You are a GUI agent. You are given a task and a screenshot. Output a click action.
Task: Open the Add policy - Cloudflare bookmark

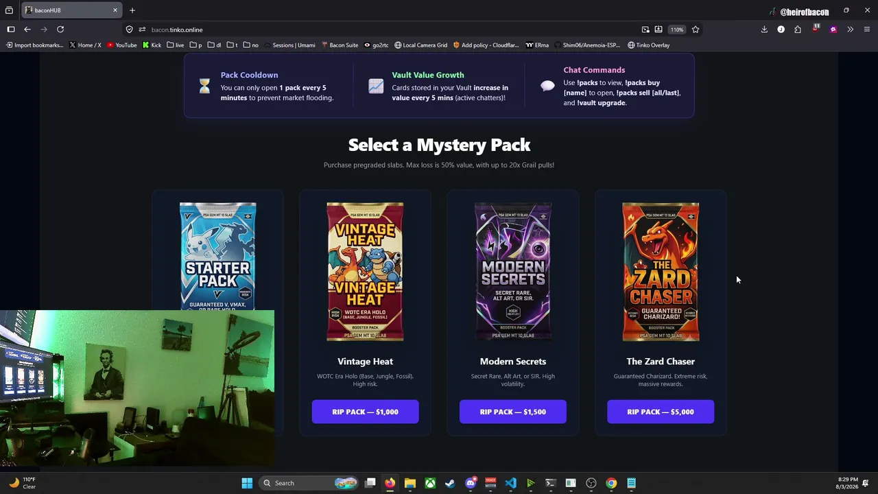[486, 45]
